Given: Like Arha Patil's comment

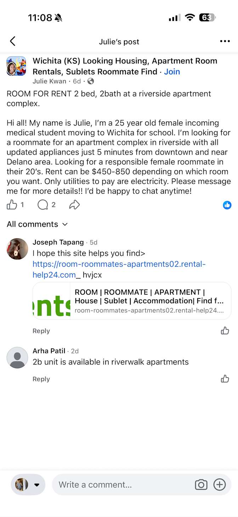Looking at the screenshot, I should pyautogui.click(x=225, y=379).
